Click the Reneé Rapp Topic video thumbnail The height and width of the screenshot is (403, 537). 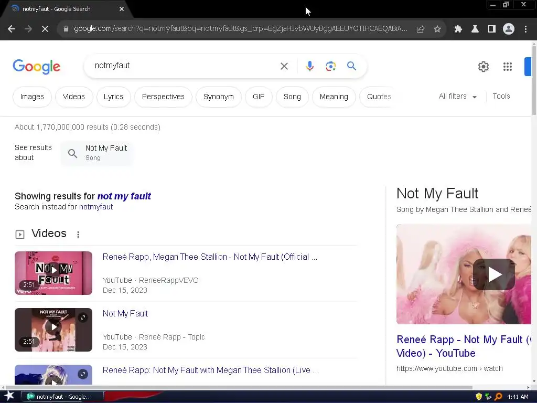53,330
